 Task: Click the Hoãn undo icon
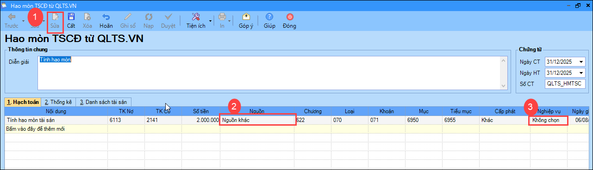pyautogui.click(x=106, y=17)
